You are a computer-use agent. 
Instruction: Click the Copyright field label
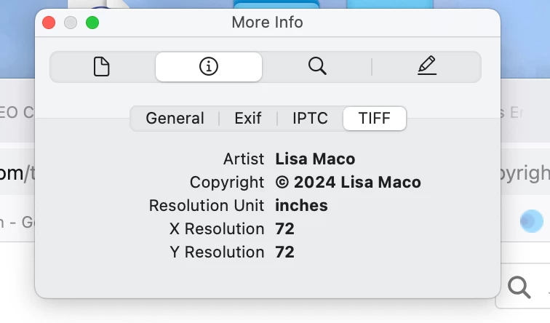click(x=227, y=182)
